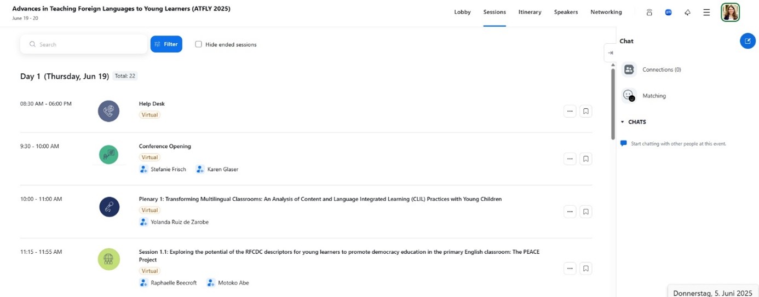Tick the Hide ended sessions checkbox
This screenshot has width=759, height=297.
(198, 44)
